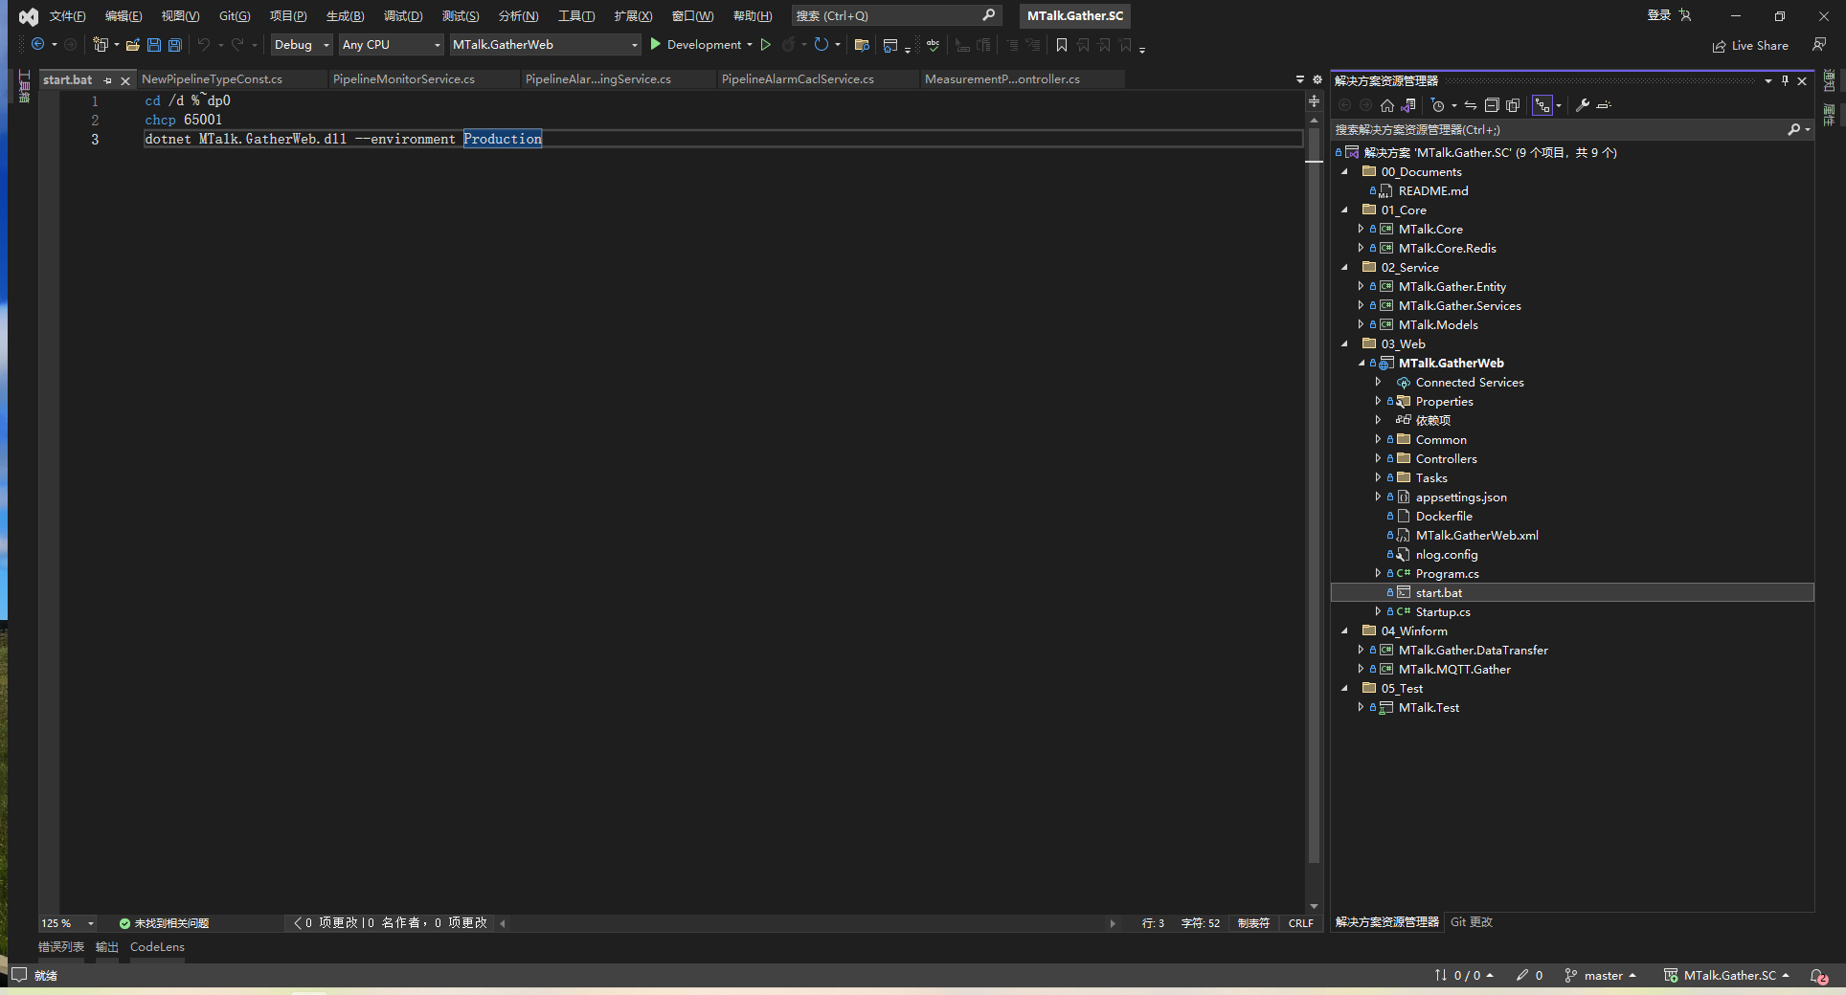Select the Save All icon
This screenshot has width=1846, height=995.
tap(173, 44)
